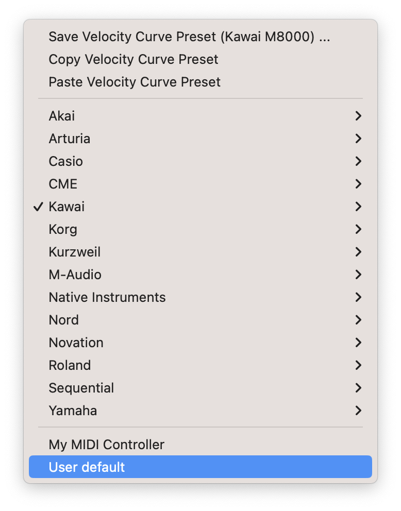The height and width of the screenshot is (511, 401).
Task: Expand the CME submenu arrow
Action: [358, 183]
